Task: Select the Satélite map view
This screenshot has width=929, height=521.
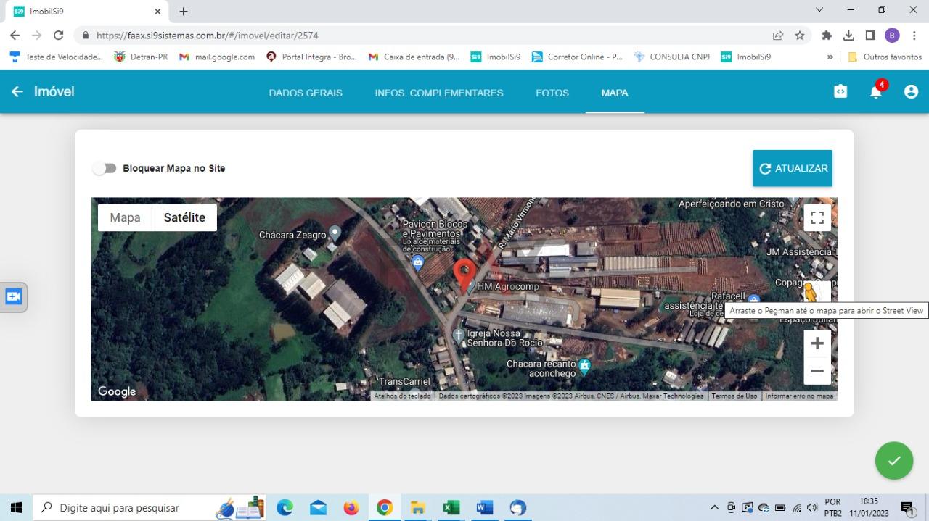Action: [184, 217]
